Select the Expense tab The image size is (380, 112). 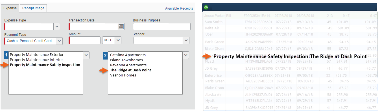click(10, 8)
